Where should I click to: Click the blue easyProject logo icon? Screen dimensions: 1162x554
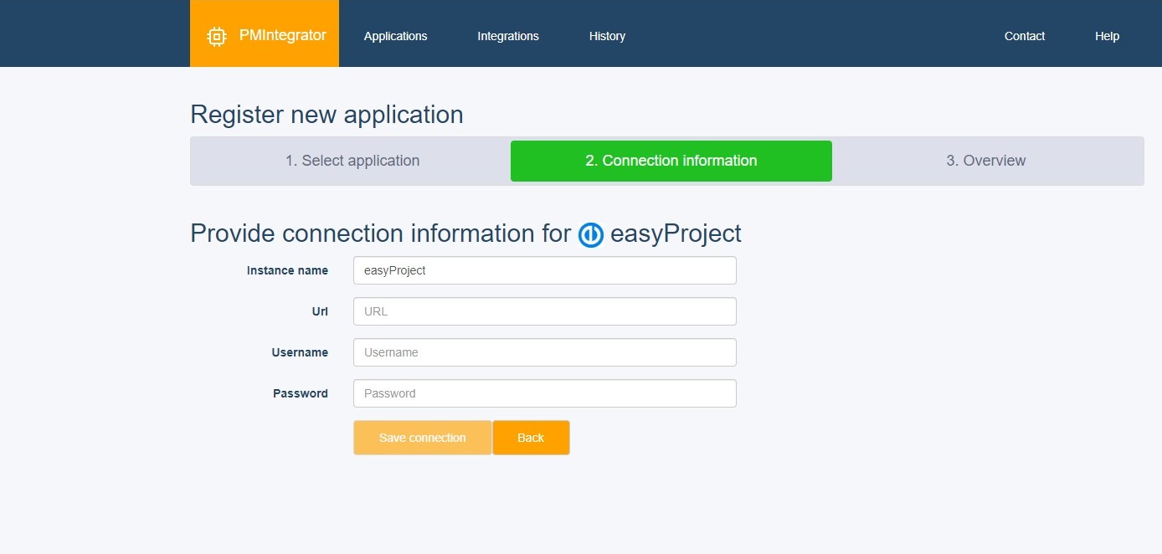pos(589,234)
